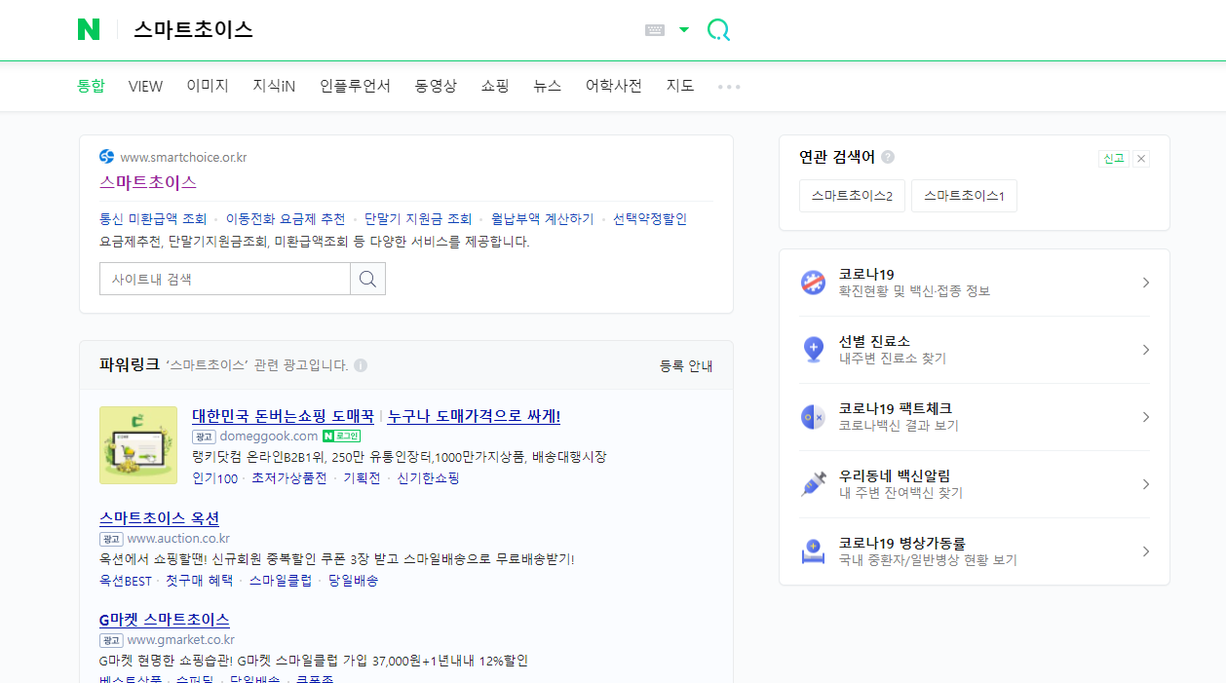Switch to the 동영상 tab
Image resolution: width=1226 pixels, height=683 pixels.
tap(436, 86)
